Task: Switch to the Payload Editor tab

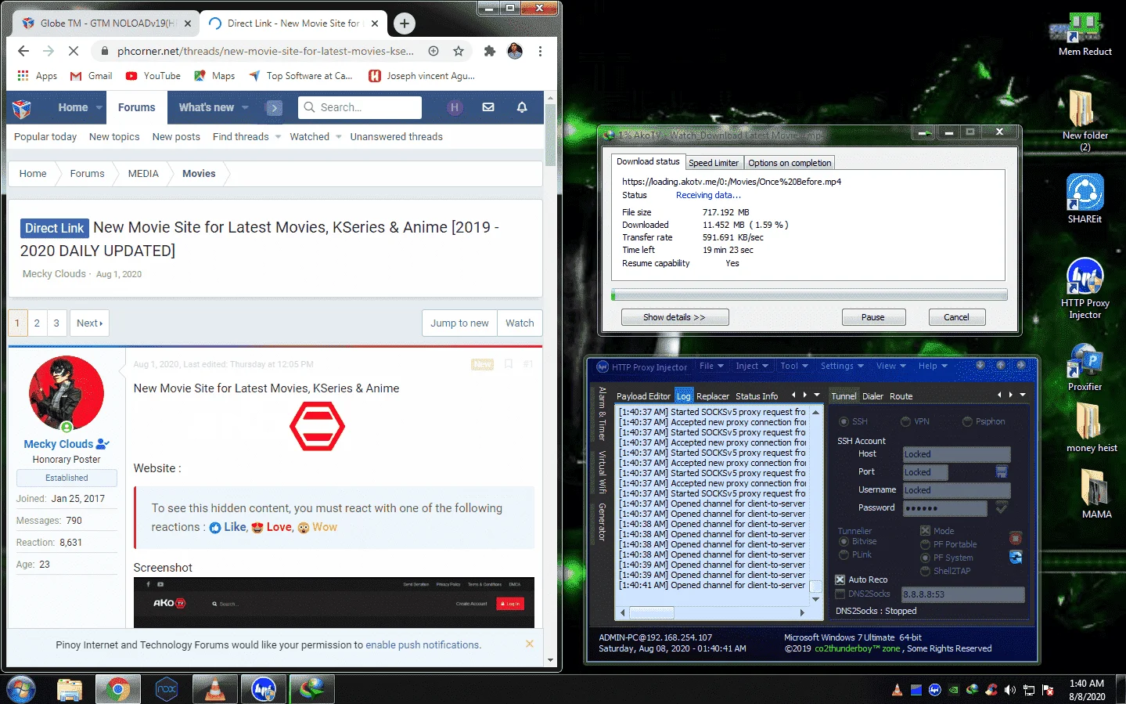Action: tap(643, 396)
